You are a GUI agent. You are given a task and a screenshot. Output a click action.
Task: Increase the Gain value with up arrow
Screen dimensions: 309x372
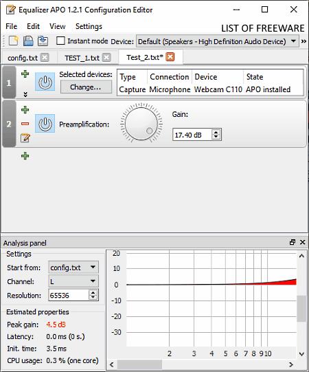click(x=216, y=133)
